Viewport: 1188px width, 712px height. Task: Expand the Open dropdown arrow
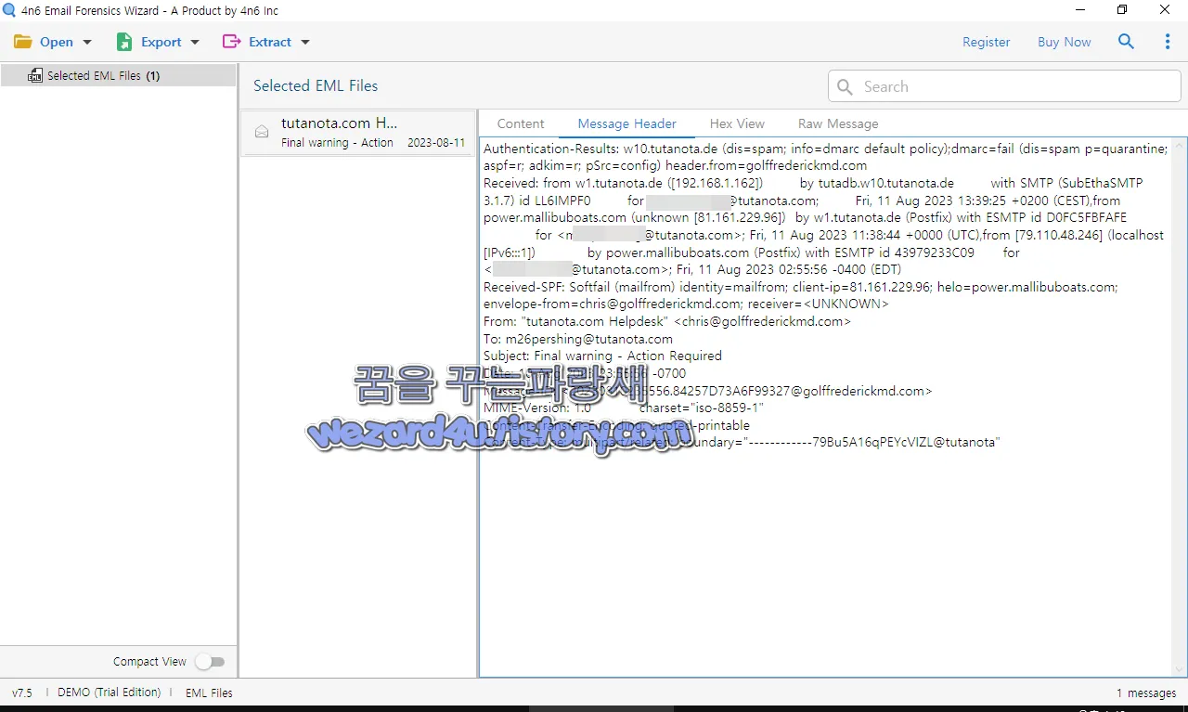point(87,42)
